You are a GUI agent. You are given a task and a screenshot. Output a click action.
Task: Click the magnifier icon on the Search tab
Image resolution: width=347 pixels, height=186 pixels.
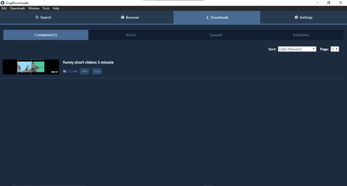click(x=37, y=17)
